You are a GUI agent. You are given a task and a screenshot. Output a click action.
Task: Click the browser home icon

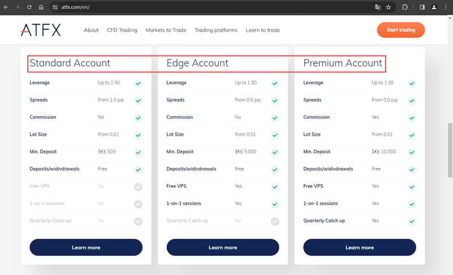[x=41, y=7]
